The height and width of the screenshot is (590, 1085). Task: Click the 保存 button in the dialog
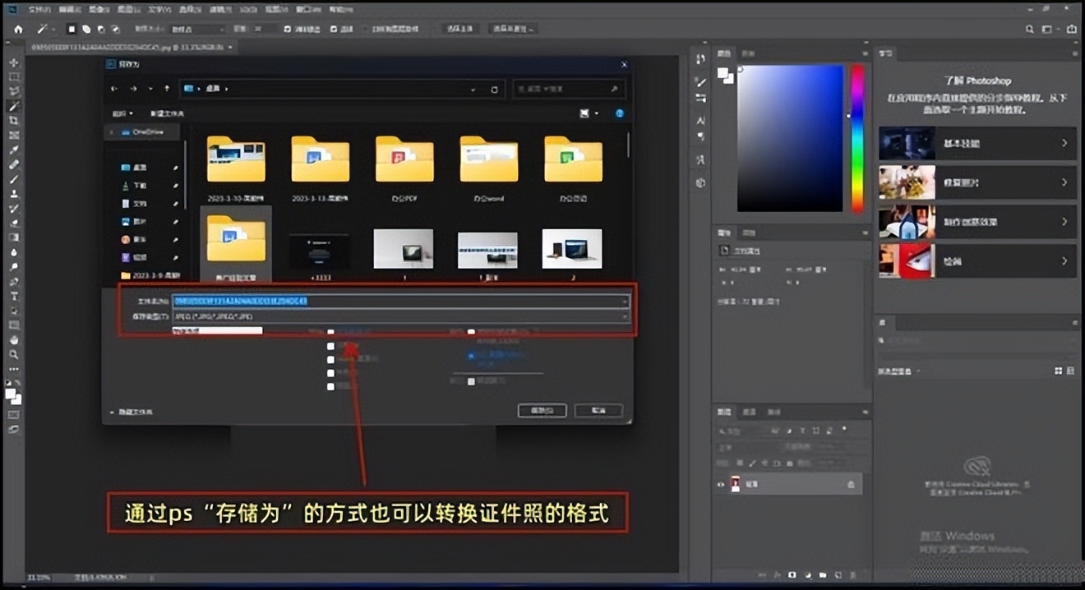pyautogui.click(x=542, y=410)
